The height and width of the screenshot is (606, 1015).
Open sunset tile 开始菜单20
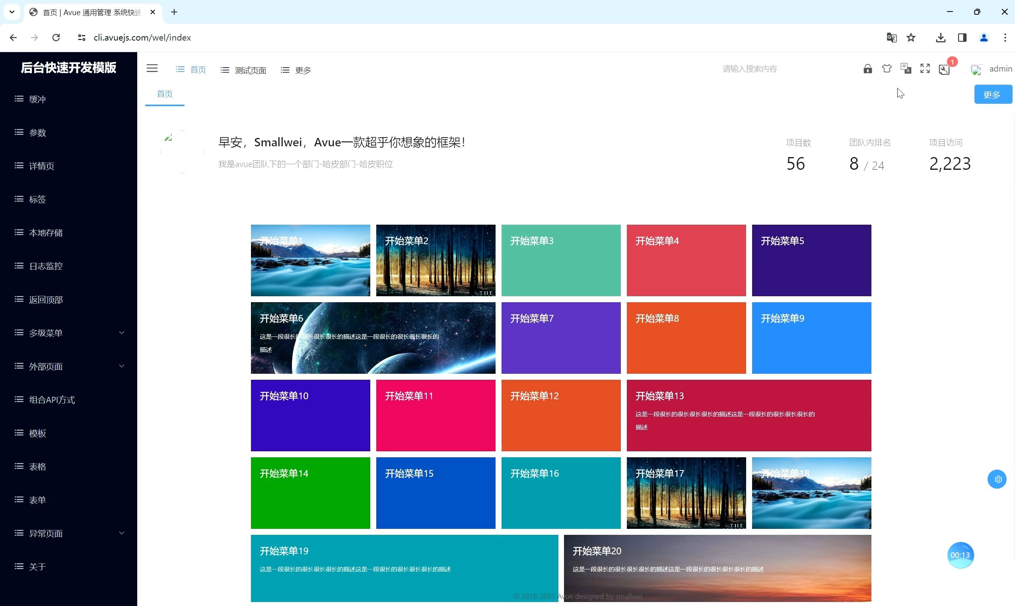tap(717, 569)
